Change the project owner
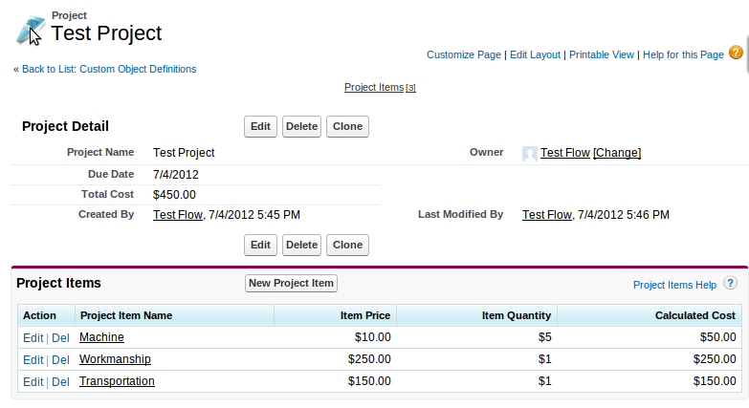Viewport: 749px width, 408px height. (x=617, y=153)
